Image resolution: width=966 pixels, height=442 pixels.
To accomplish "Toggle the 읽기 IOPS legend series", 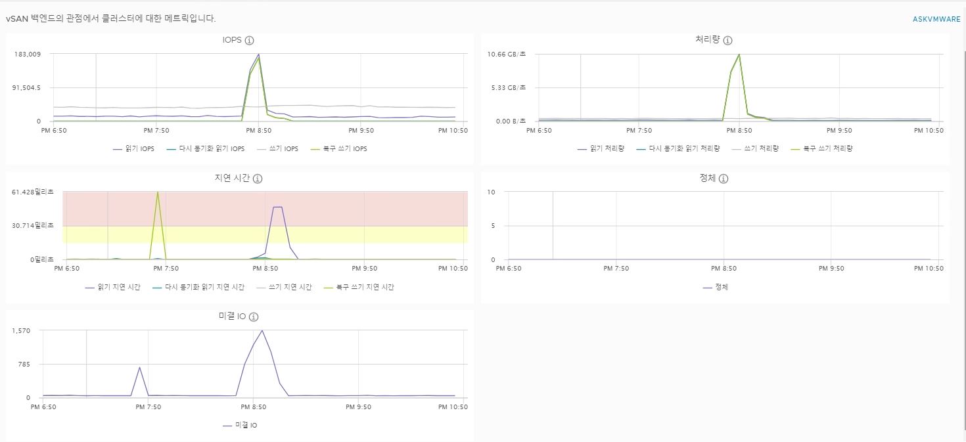I will [x=134, y=149].
